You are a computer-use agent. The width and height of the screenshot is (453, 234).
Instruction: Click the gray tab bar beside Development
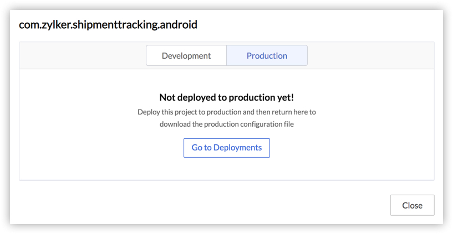pos(83,56)
